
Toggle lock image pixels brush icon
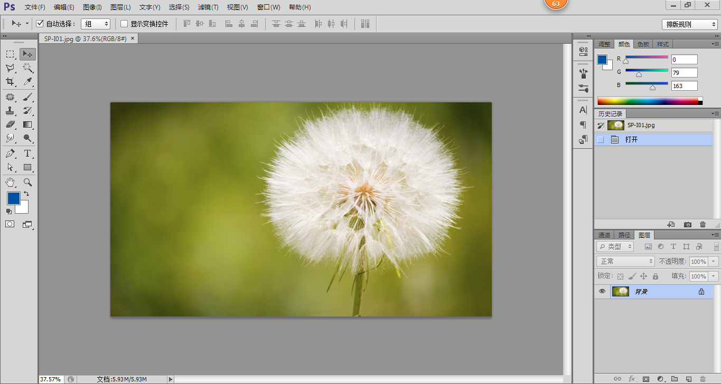[632, 276]
